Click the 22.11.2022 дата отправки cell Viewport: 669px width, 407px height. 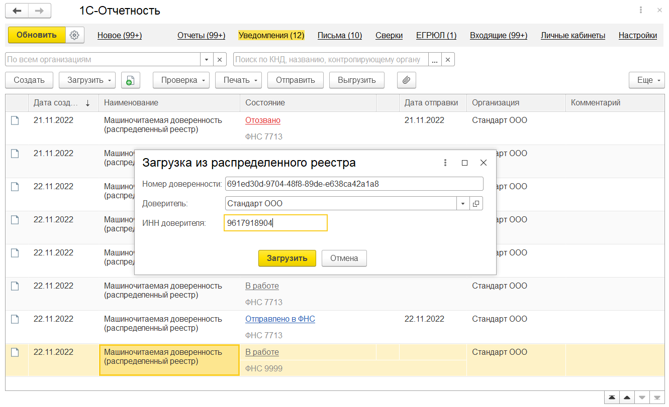425,319
